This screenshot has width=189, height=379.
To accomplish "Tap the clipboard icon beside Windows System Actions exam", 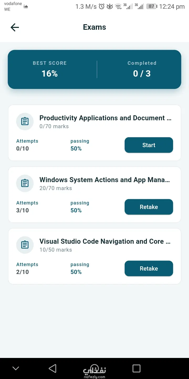I will click(25, 183).
